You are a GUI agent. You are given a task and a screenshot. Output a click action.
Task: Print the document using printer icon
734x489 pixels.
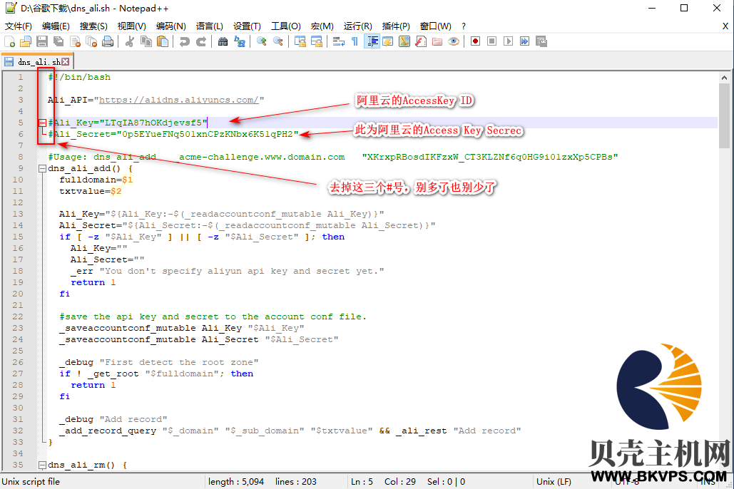108,41
